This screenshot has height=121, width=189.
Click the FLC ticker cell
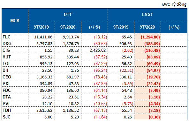pyautogui.click(x=15, y=37)
